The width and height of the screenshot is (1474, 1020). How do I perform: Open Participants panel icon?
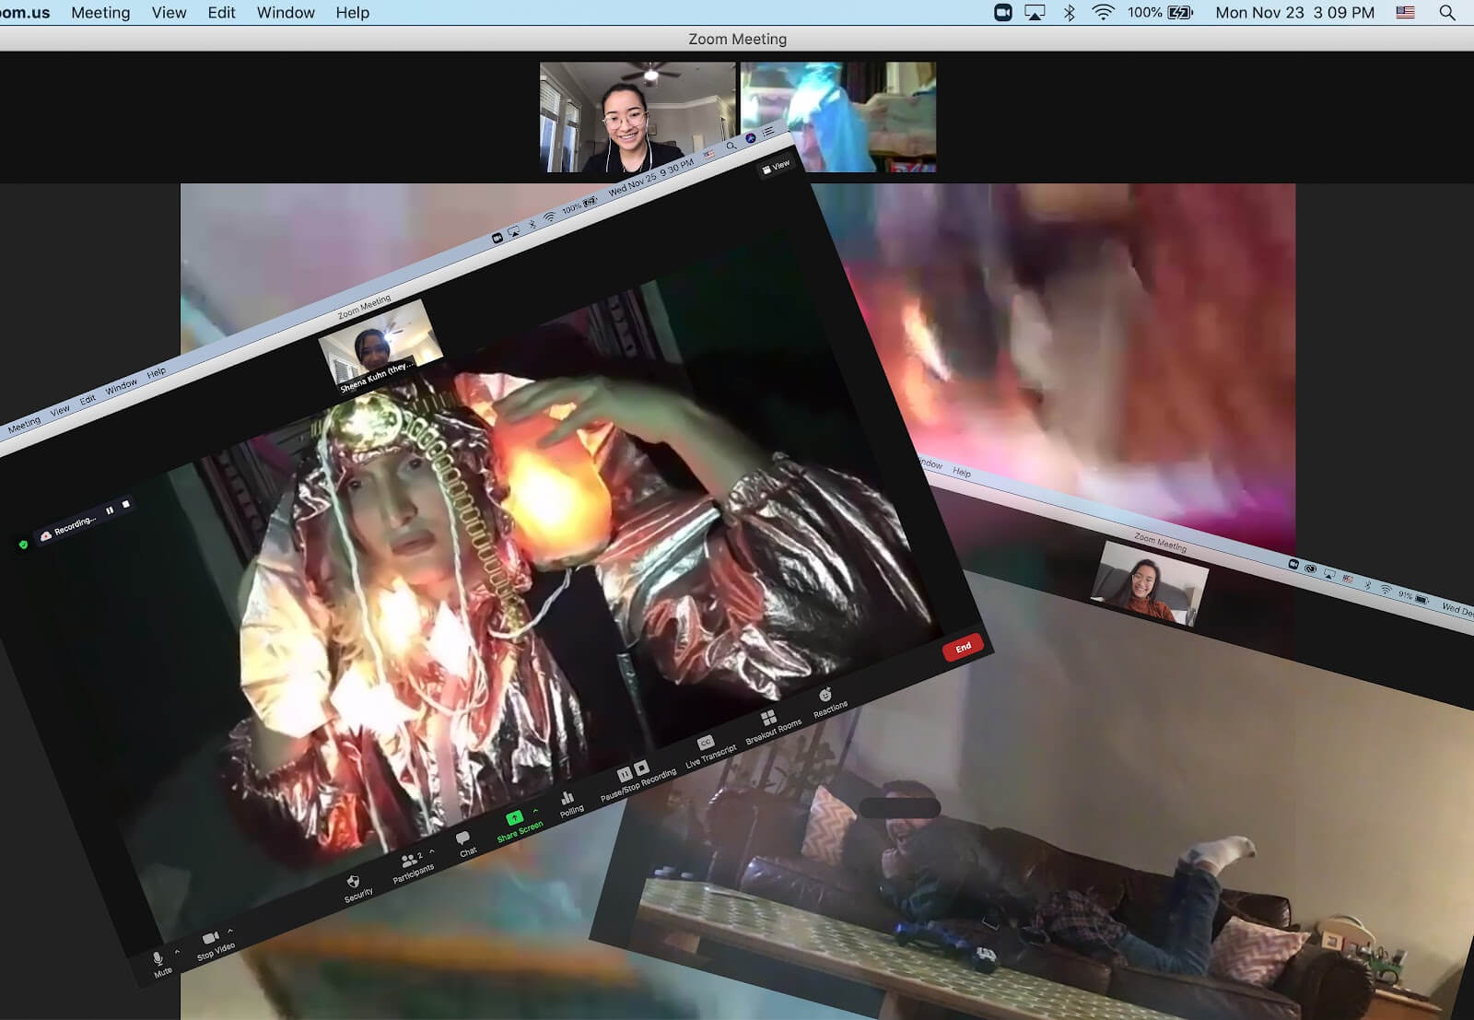tap(410, 867)
